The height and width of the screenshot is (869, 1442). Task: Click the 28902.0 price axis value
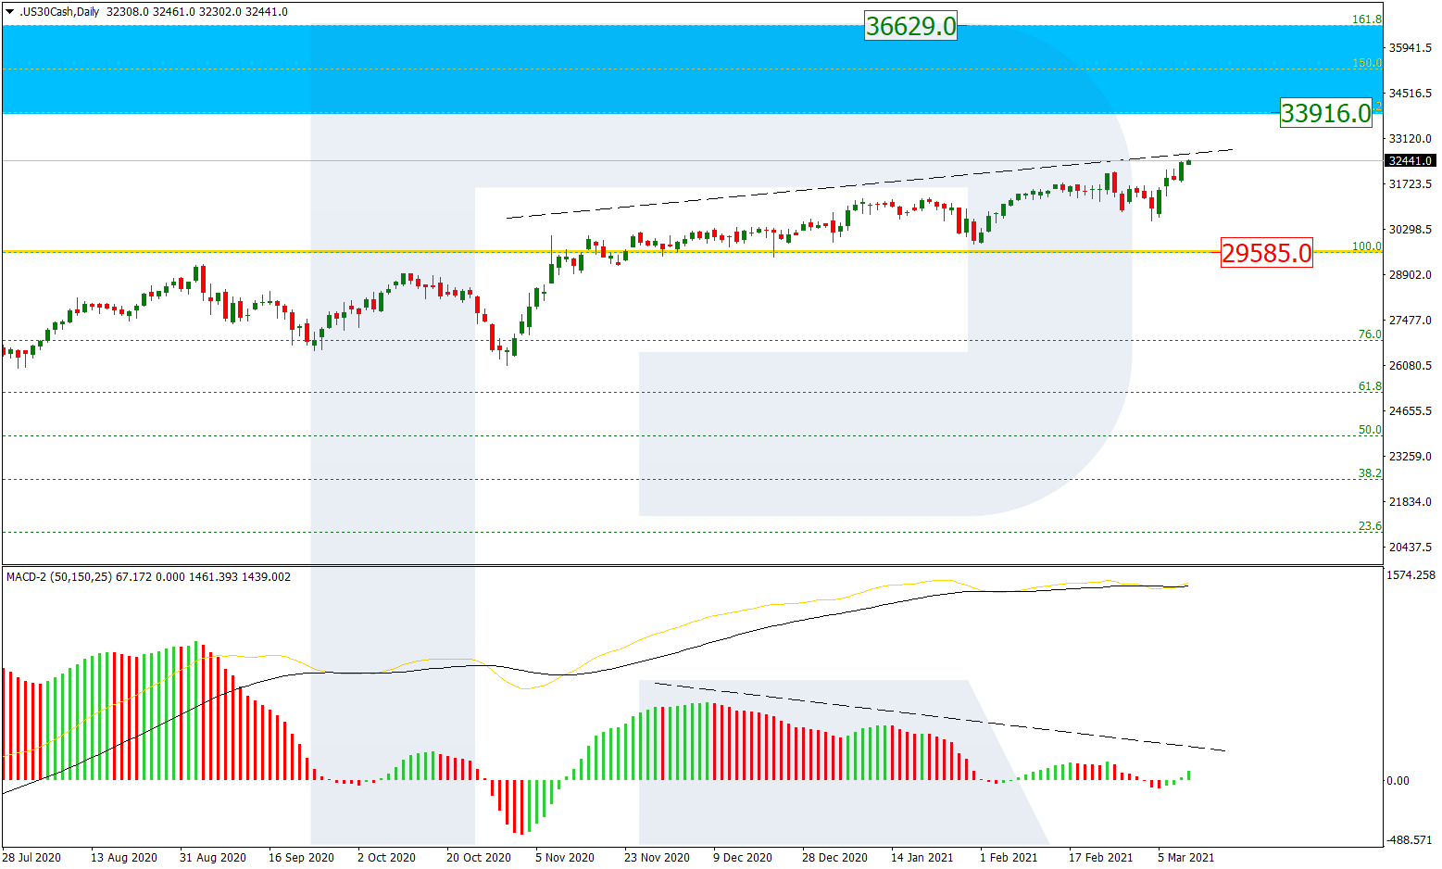click(1410, 274)
